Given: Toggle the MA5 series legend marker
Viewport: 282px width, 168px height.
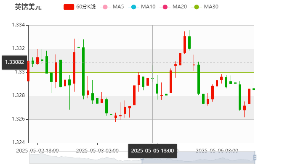Looking at the screenshot, I should pos(105,7).
